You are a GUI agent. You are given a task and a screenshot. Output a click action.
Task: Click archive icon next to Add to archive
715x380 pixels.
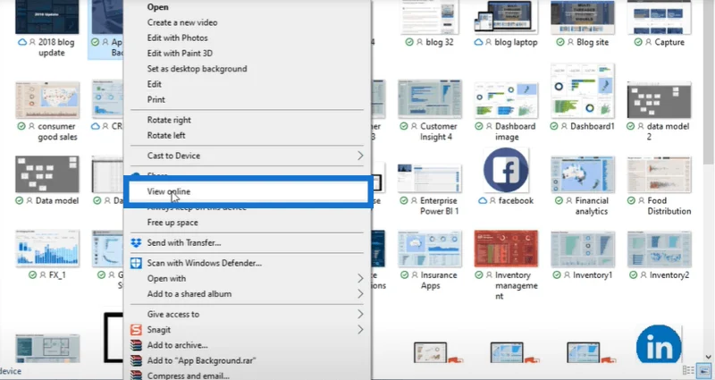click(x=136, y=345)
